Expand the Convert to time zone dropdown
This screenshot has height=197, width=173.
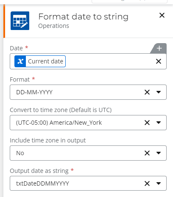159,123
